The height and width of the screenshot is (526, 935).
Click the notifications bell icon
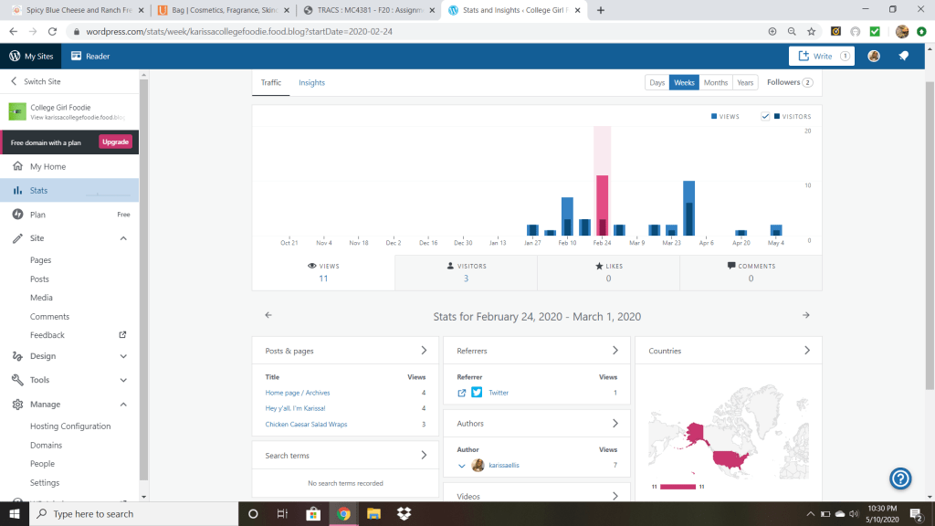(x=903, y=56)
